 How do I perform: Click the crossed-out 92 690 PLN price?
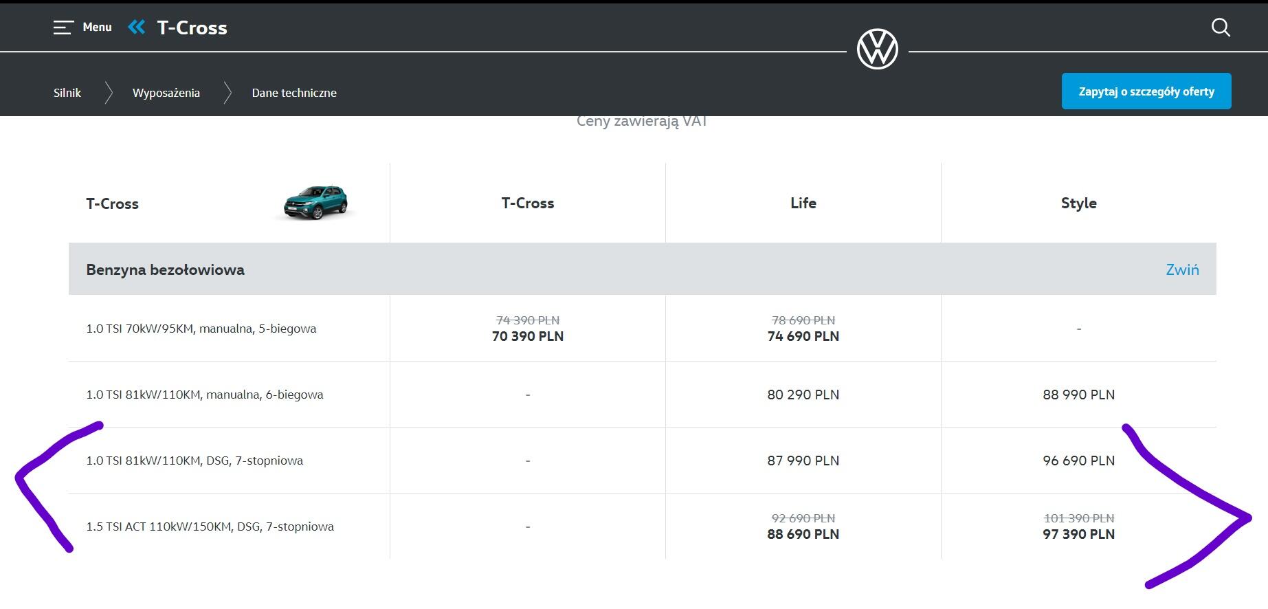[x=803, y=518]
